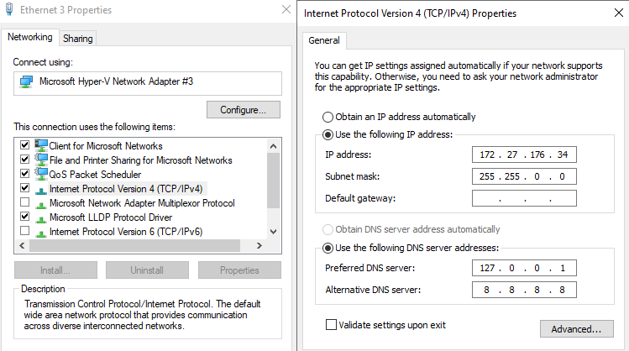The height and width of the screenshot is (351, 629).
Task: Select the Internet Protocol Version 4 icon
Action: 41,189
